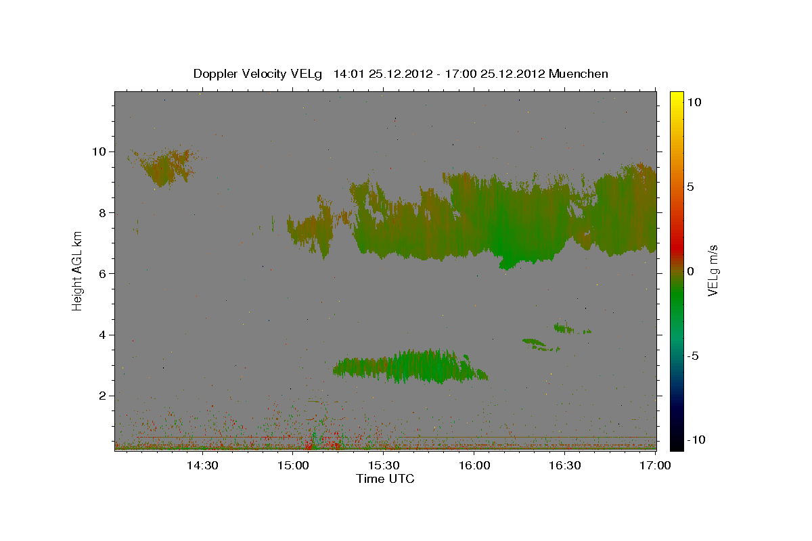Image resolution: width=812 pixels, height=541 pixels.
Task: Click the '17:00' time tick label
Action: click(x=655, y=465)
